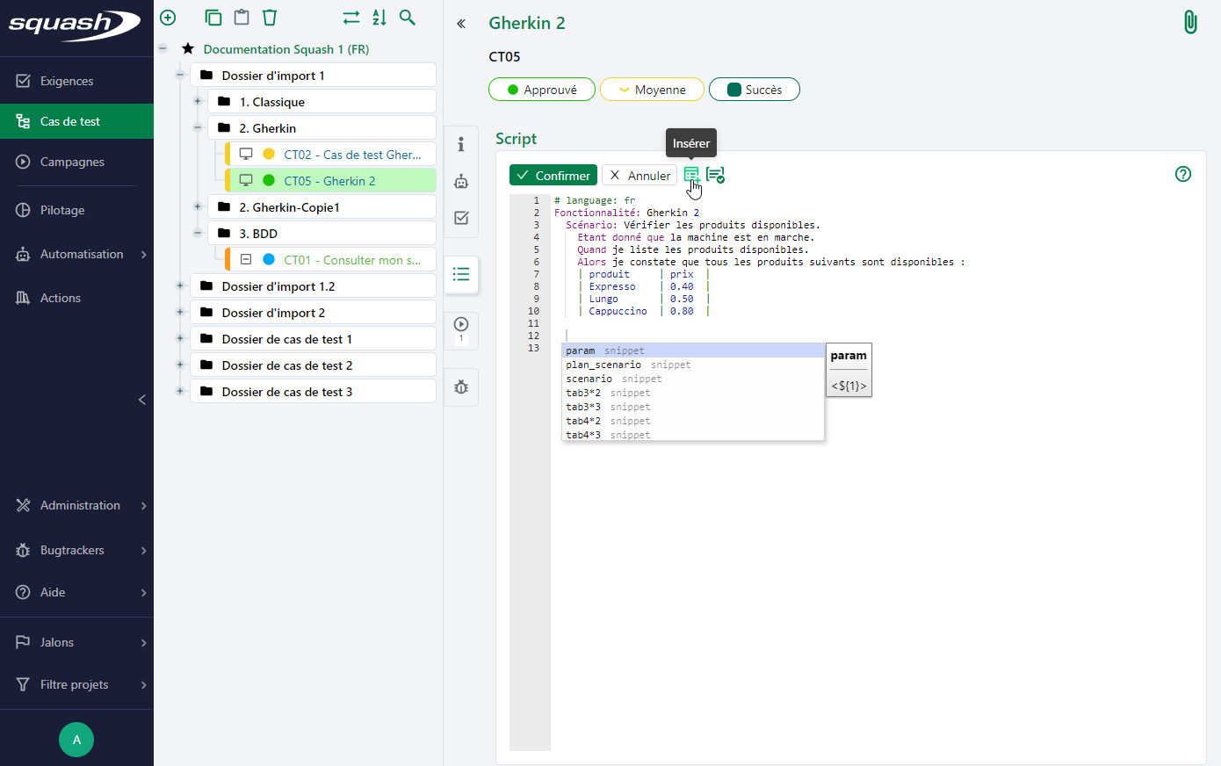Insert a snippet with the Insérer icon
The height and width of the screenshot is (766, 1221).
point(691,175)
